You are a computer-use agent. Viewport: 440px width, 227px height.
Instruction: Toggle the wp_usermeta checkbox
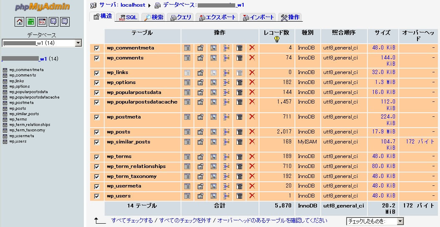coord(97,186)
